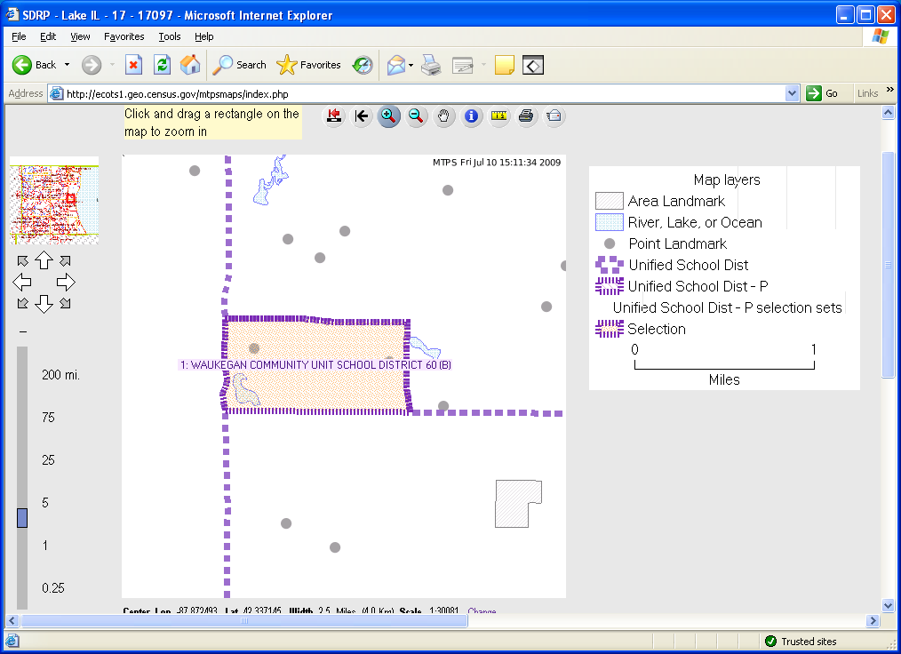Click the browser Edit toolbar icon

coord(463,65)
